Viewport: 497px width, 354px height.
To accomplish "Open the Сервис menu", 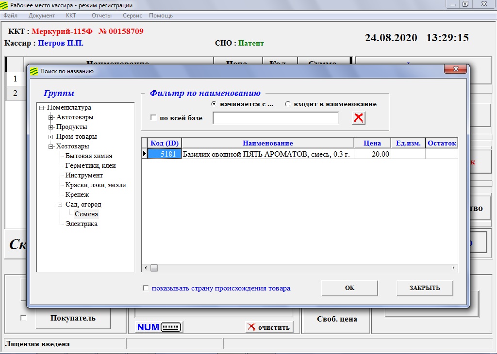I will tap(133, 16).
